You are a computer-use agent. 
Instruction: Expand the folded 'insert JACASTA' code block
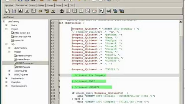[59, 87]
